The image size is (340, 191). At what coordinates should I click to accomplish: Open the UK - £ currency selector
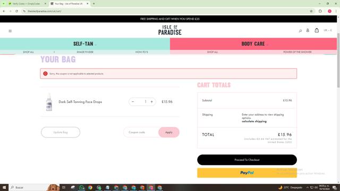pos(328,30)
